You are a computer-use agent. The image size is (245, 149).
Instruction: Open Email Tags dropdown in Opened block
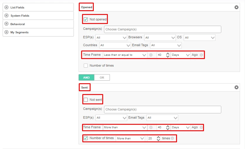pyautogui.click(x=166, y=45)
